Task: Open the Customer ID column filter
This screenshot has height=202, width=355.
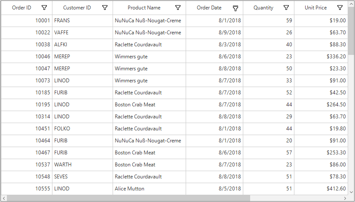Action: pos(105,8)
